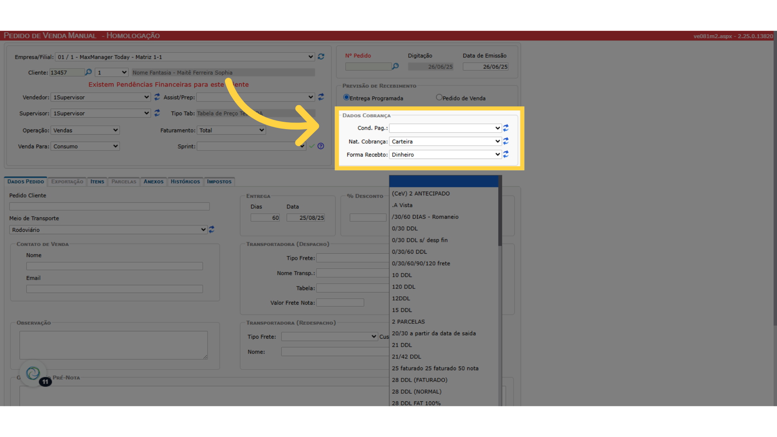Select '0/30/60 DDL' option
The width and height of the screenshot is (777, 437).
click(444, 252)
